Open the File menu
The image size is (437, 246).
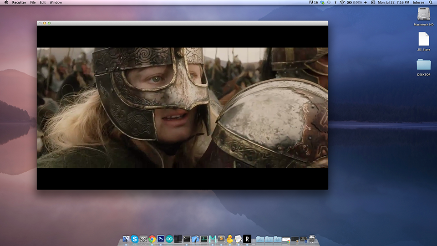coord(33,2)
